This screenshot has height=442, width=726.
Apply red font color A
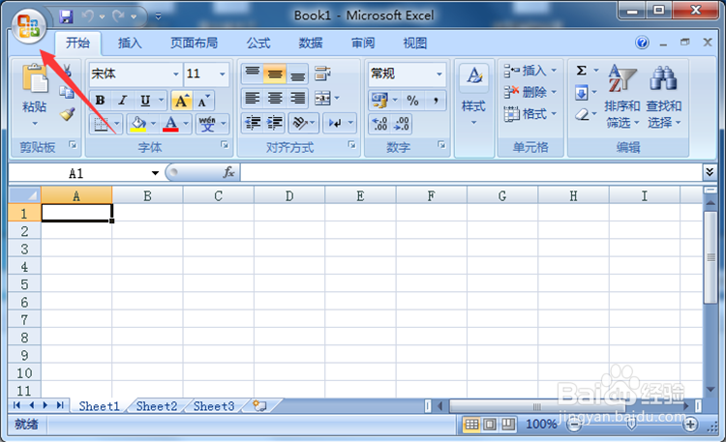point(170,124)
